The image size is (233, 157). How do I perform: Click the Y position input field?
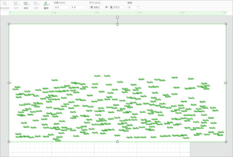pyautogui.click(x=78, y=7)
